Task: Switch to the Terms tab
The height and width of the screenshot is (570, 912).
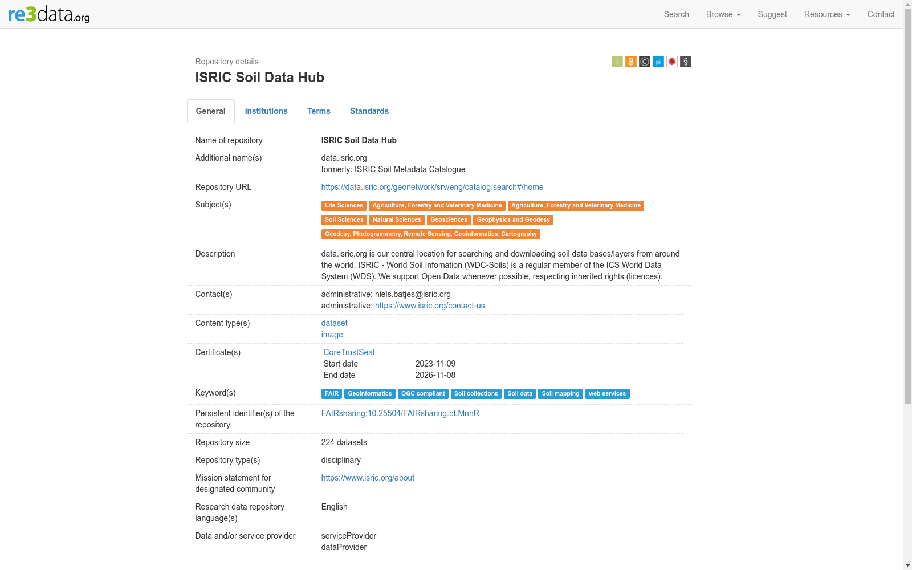Action: coord(319,111)
